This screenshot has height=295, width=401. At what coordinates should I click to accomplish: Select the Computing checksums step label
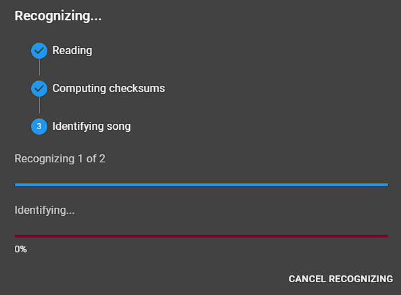coord(109,88)
